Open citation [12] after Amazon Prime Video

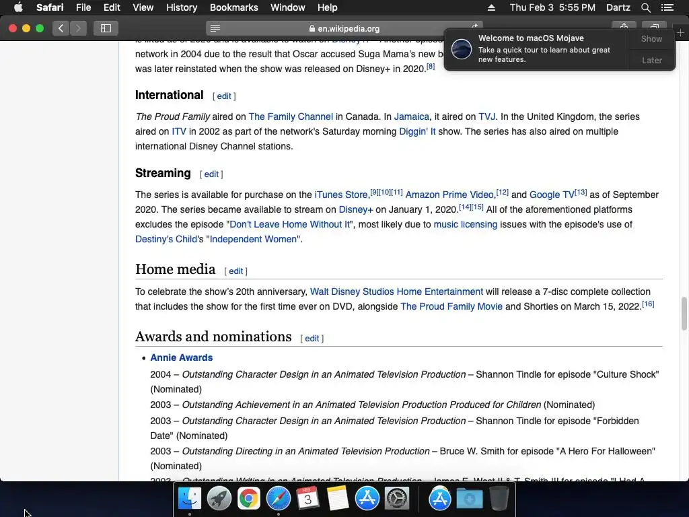[502, 192]
